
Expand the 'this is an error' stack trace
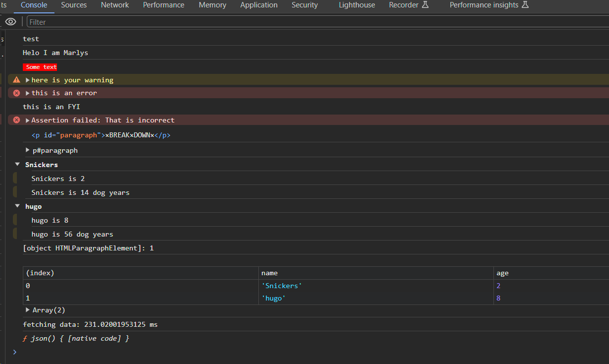click(28, 93)
